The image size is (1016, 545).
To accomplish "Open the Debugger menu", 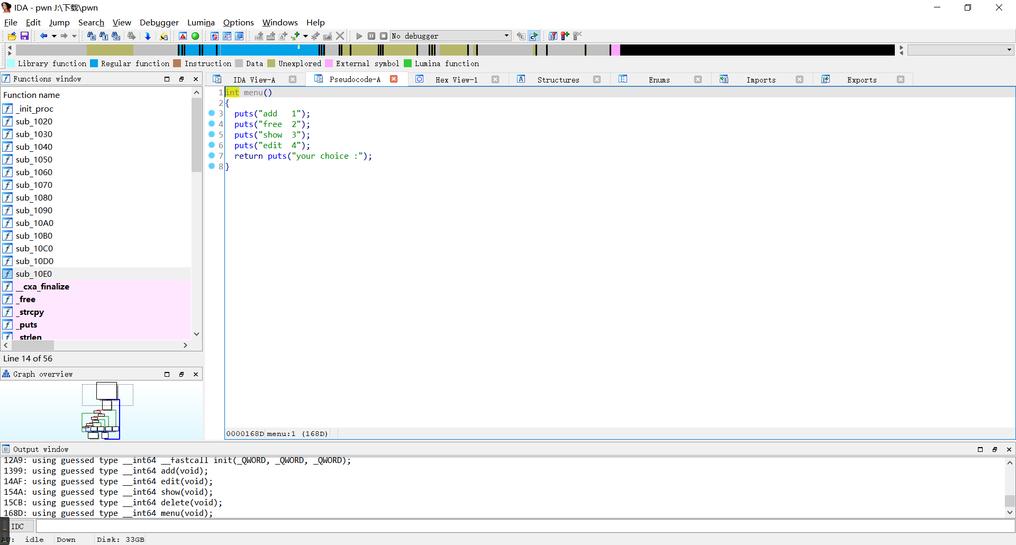I will pyautogui.click(x=159, y=22).
